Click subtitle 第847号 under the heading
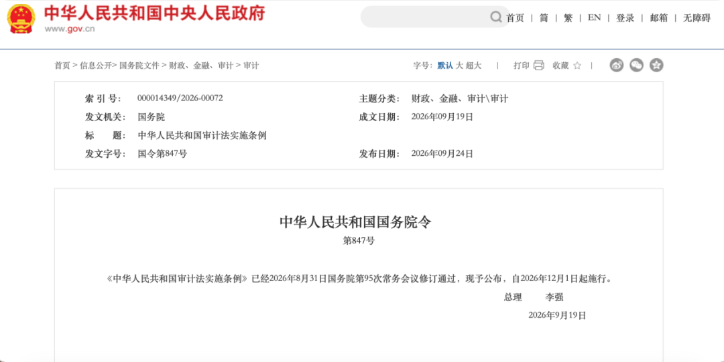The width and height of the screenshot is (724, 362). (x=359, y=241)
